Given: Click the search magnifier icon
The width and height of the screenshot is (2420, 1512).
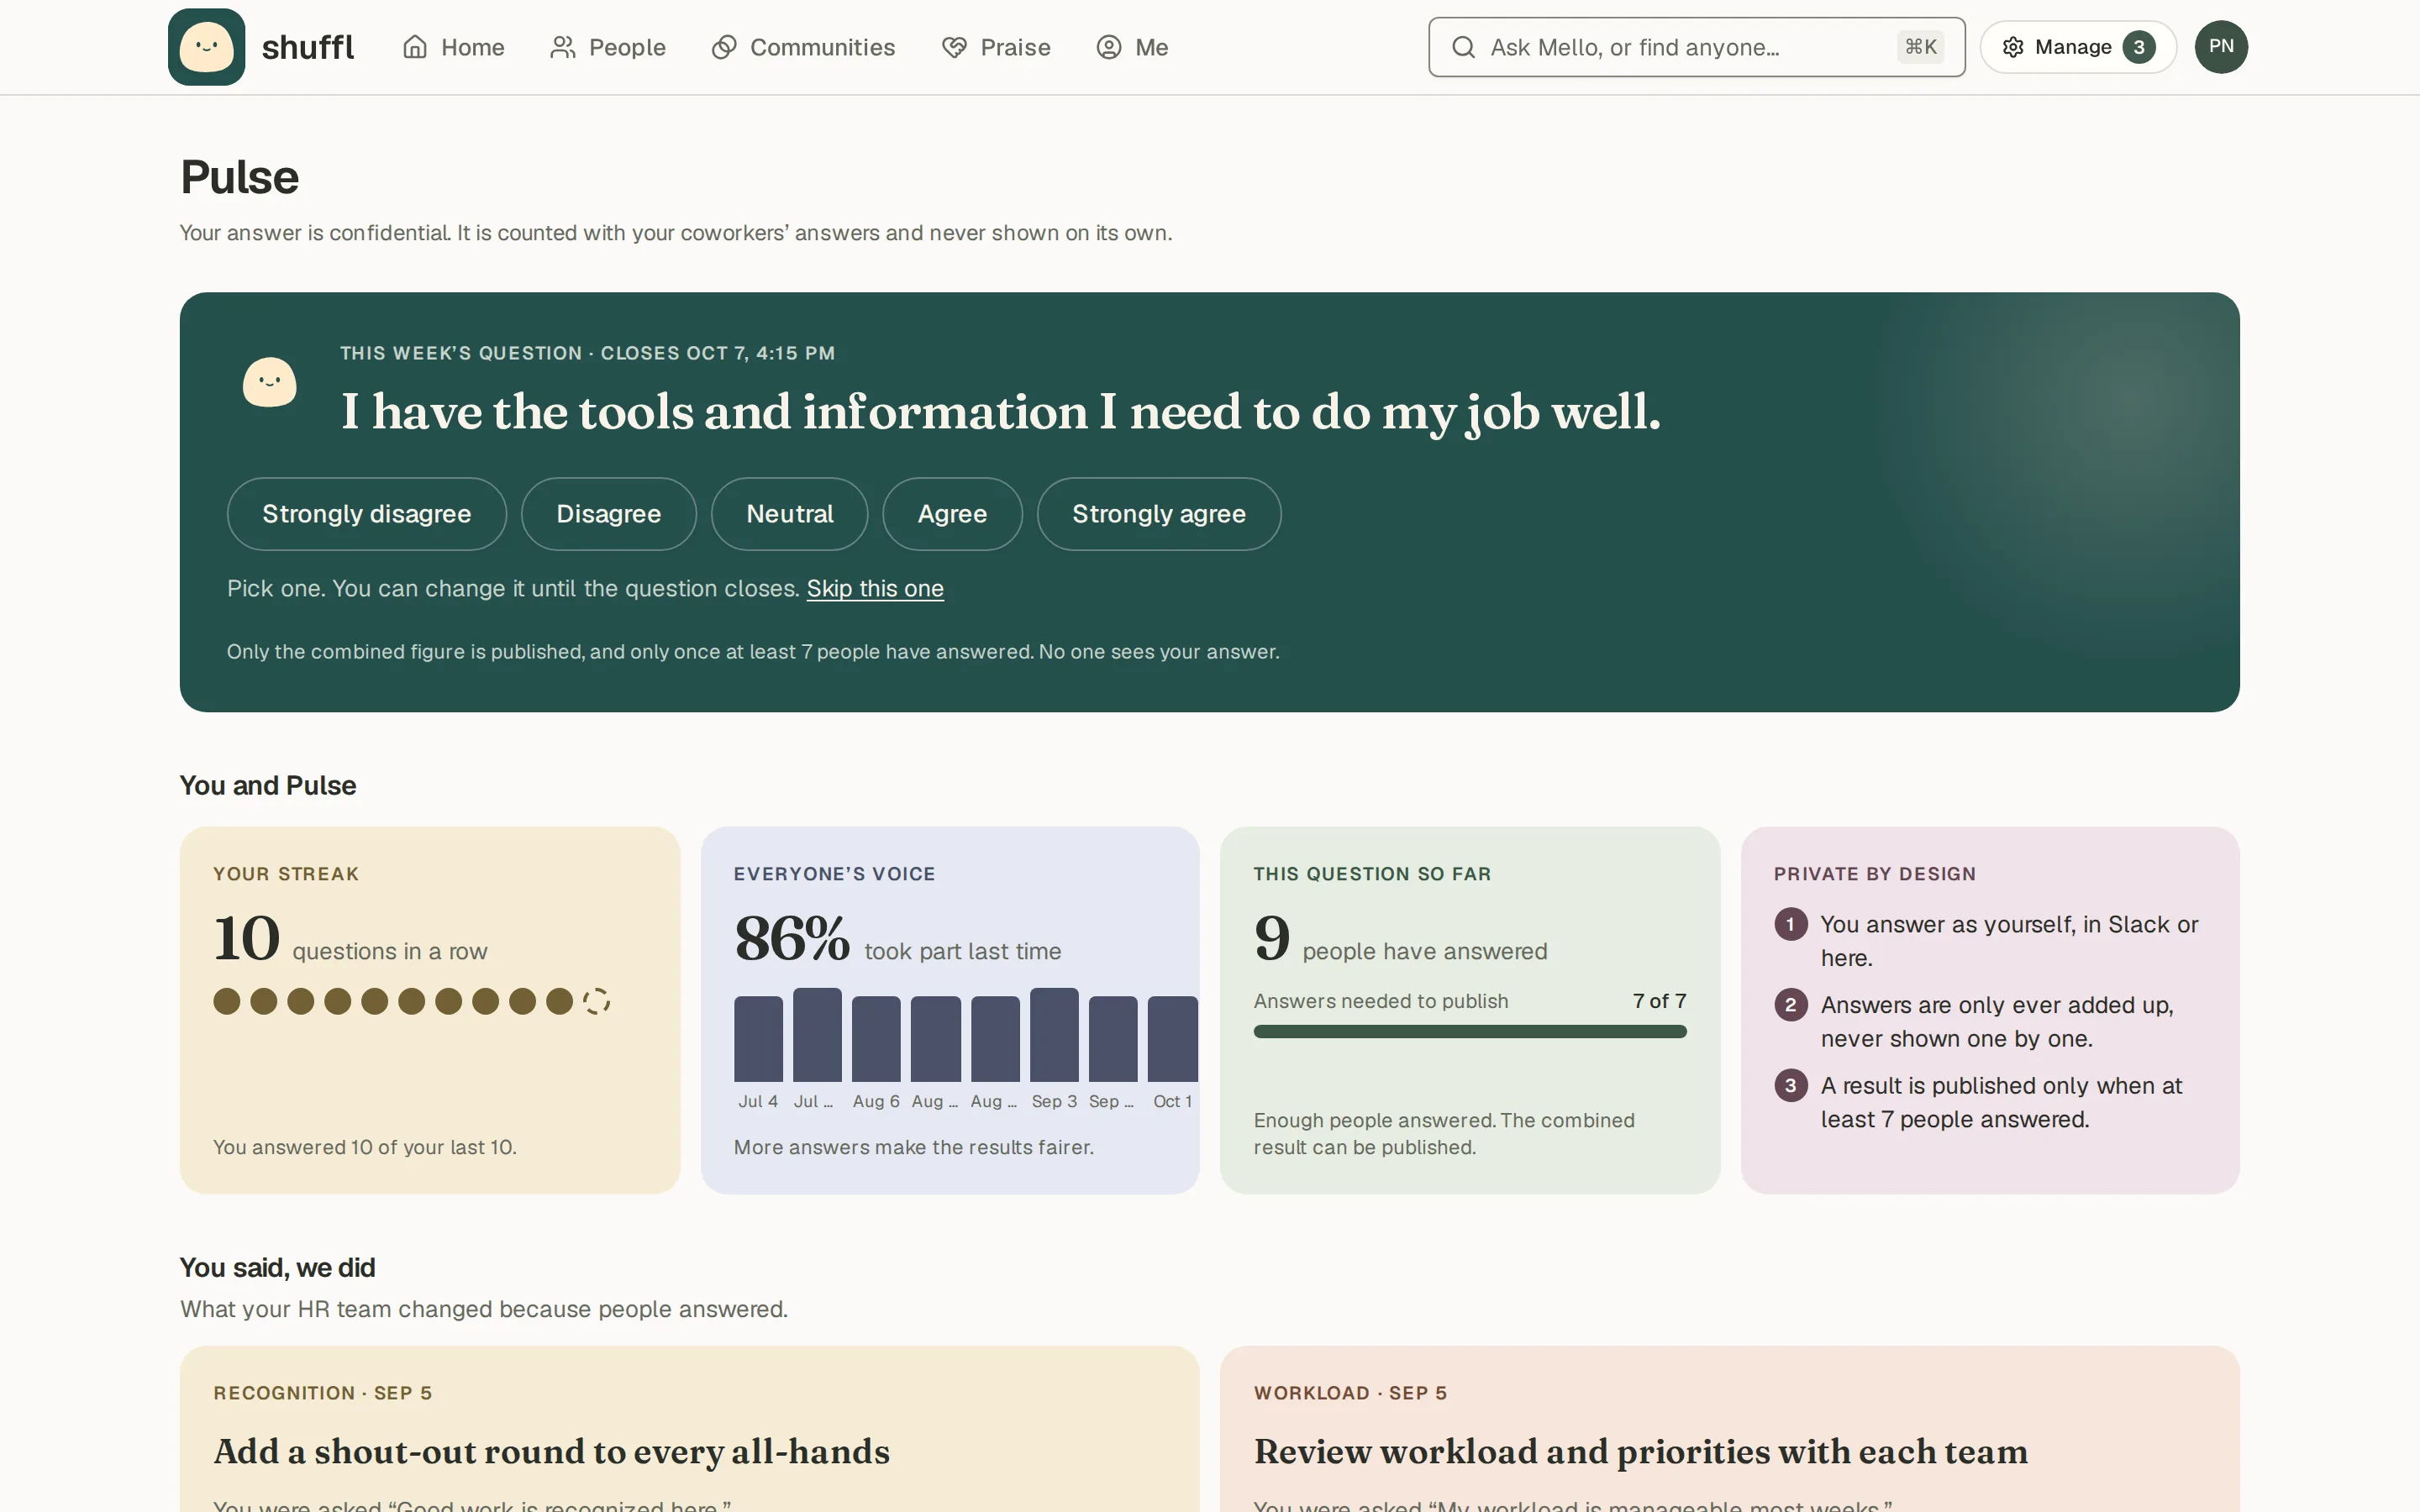Looking at the screenshot, I should coord(1463,47).
